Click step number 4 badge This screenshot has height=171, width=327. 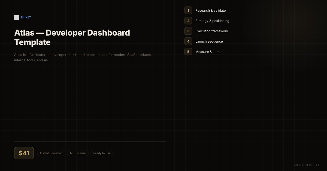coord(188,41)
